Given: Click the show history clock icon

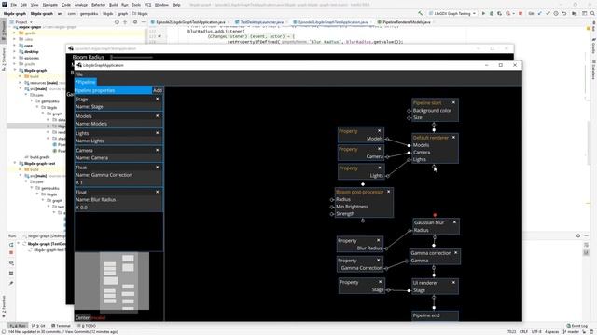Looking at the screenshot, I should point(556,13).
